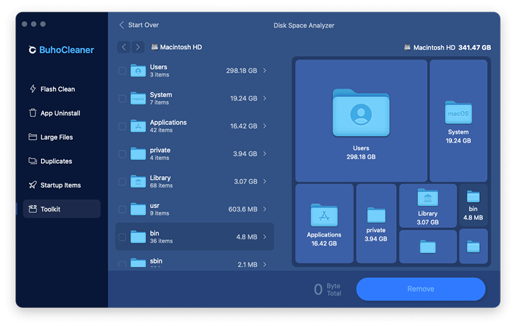Click the "68 items" text under Library
Viewport: 516px width, 327px height.
pyautogui.click(x=161, y=186)
